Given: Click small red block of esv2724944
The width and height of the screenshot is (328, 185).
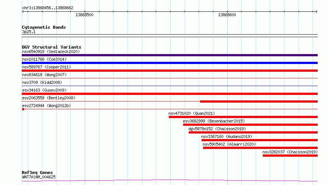Looking at the screenshot, I should point(23,109).
